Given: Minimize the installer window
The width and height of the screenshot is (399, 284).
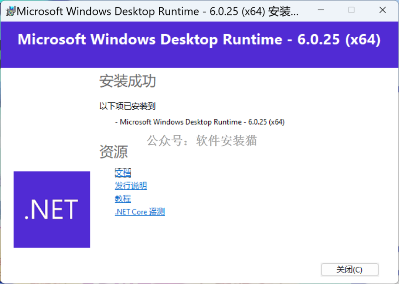Looking at the screenshot, I should point(321,10).
